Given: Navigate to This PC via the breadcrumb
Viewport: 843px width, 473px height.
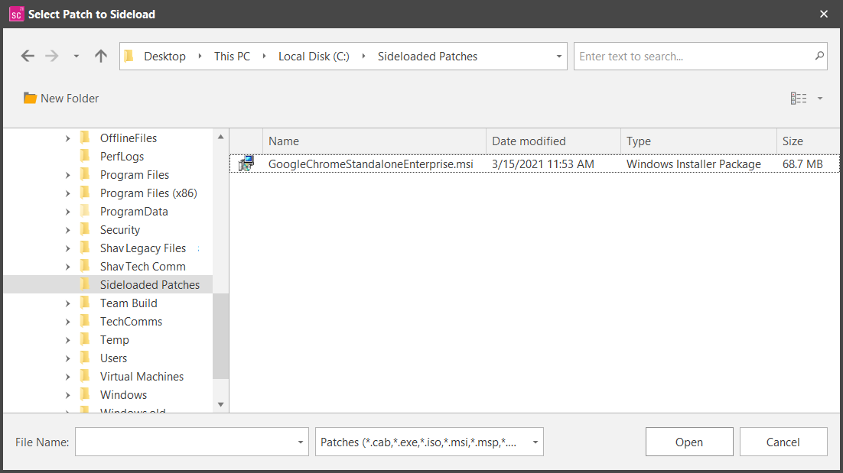Looking at the screenshot, I should point(232,55).
